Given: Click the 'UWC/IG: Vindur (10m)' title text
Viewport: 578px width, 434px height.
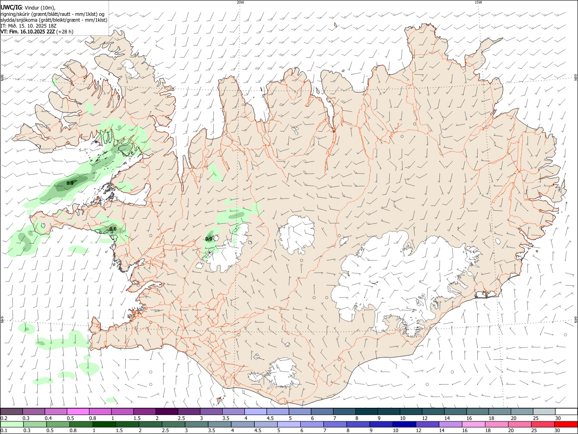Looking at the screenshot, I should click(28, 7).
